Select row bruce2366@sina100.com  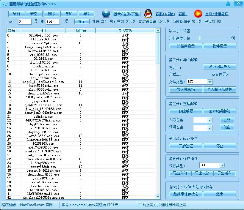pos(81,159)
